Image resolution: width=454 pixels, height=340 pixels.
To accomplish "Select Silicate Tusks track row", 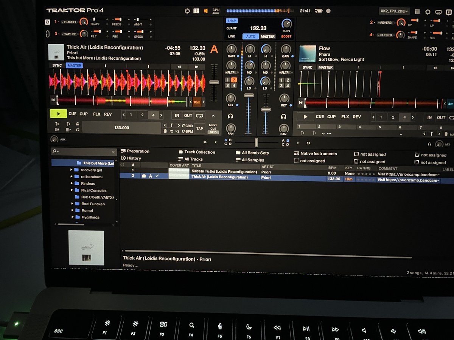I will [286, 172].
